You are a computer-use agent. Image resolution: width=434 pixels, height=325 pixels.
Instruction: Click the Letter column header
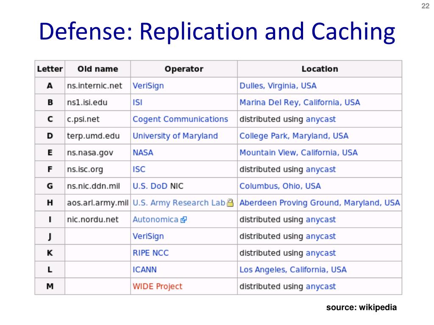[x=50, y=69]
